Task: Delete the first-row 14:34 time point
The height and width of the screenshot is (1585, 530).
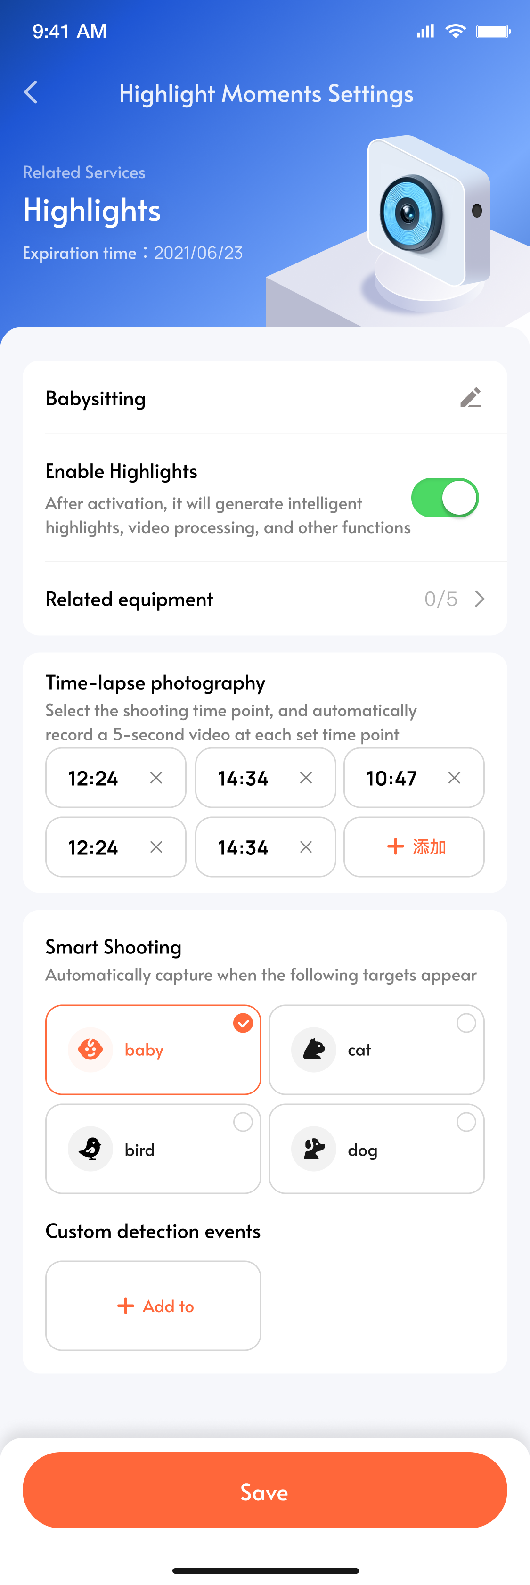Action: [x=306, y=778]
